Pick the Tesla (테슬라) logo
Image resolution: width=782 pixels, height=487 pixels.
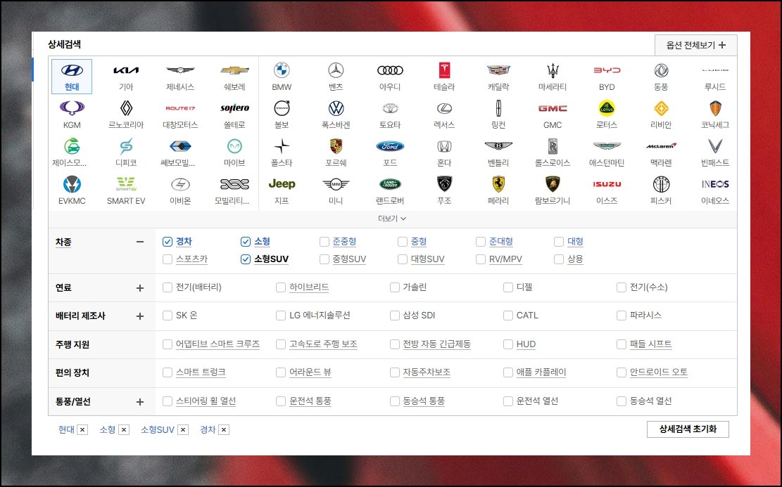444,70
